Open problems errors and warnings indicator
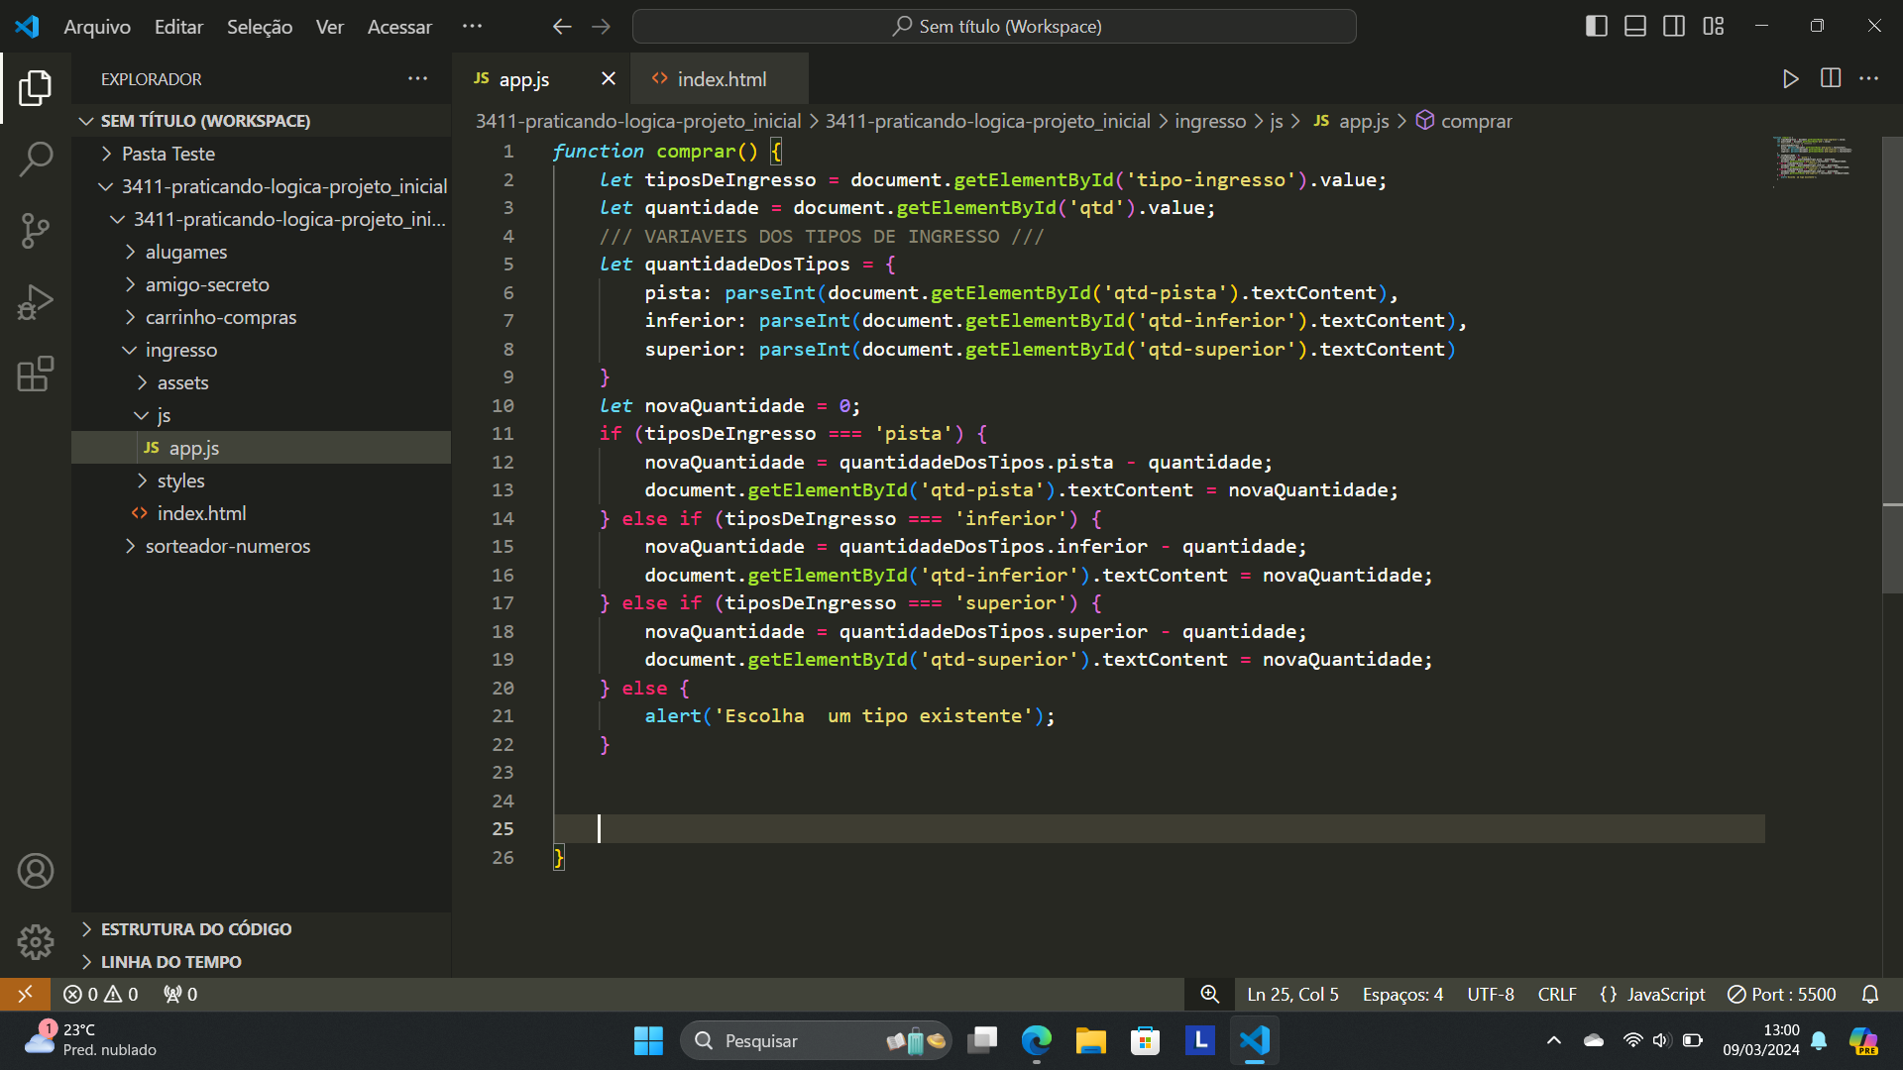 [x=101, y=994]
